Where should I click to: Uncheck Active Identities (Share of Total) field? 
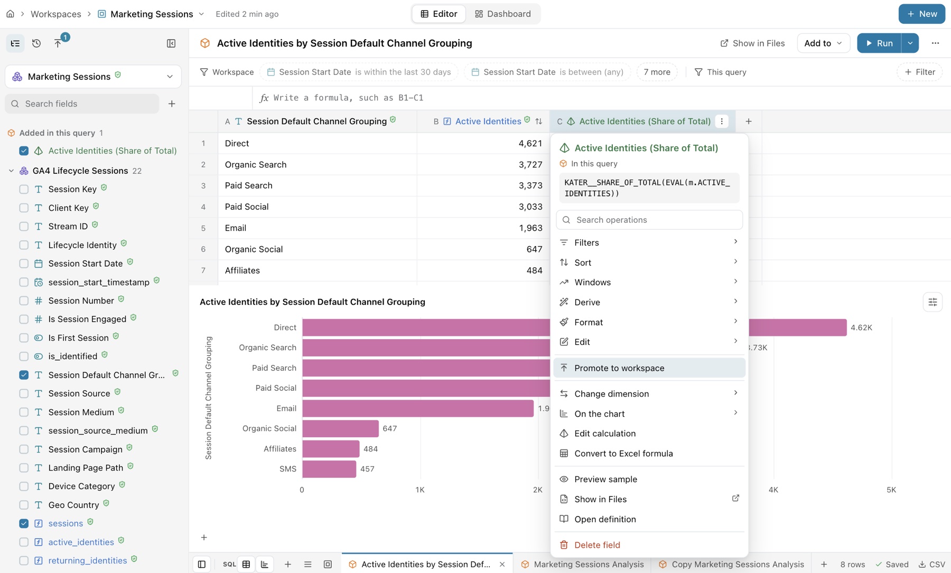tap(24, 151)
